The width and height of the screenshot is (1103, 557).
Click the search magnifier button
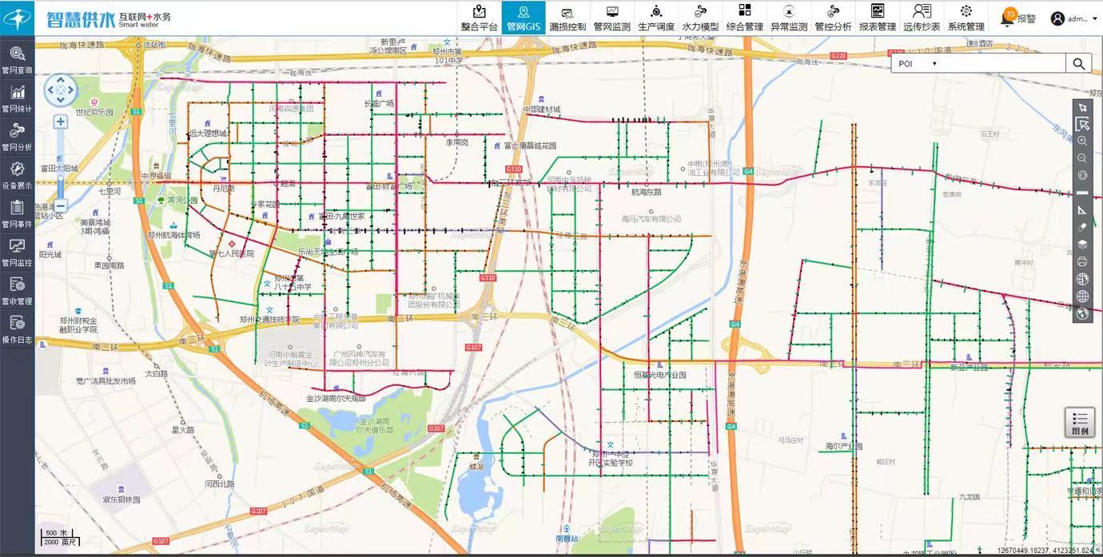[1079, 64]
